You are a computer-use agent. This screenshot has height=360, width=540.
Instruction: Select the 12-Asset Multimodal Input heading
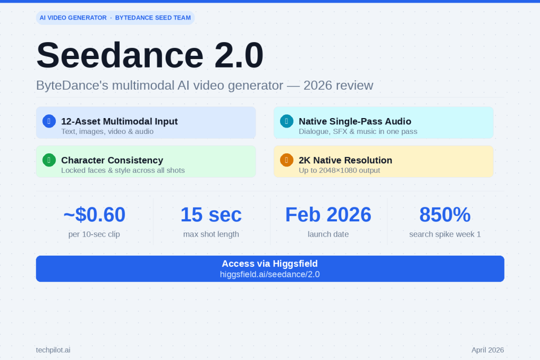(119, 121)
